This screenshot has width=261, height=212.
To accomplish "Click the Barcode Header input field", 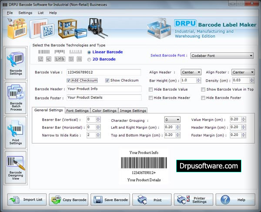I will tap(104, 89).
